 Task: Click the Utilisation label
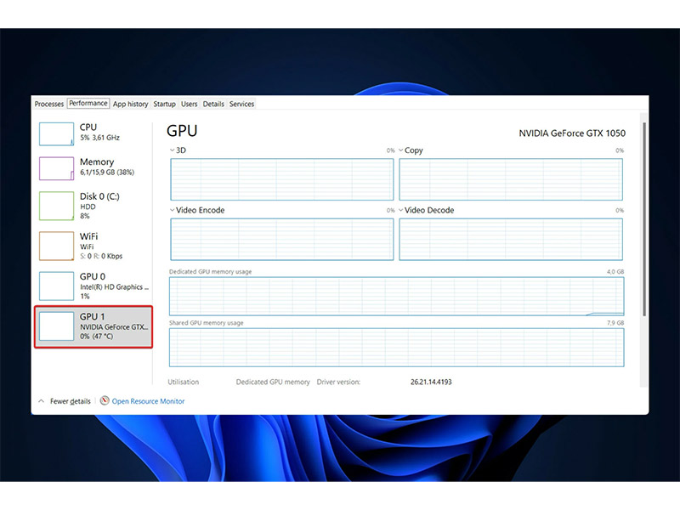click(x=184, y=382)
